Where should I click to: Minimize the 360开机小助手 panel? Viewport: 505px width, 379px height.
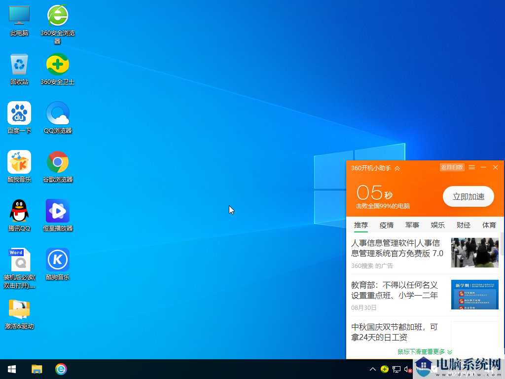(483, 167)
